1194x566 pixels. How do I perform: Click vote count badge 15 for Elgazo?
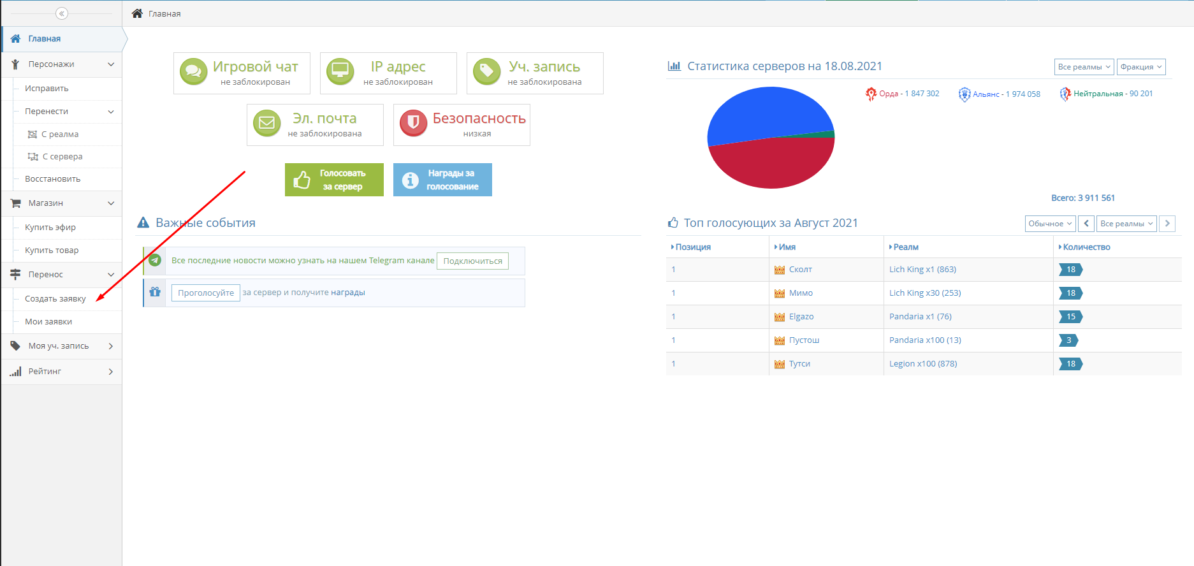(x=1071, y=317)
